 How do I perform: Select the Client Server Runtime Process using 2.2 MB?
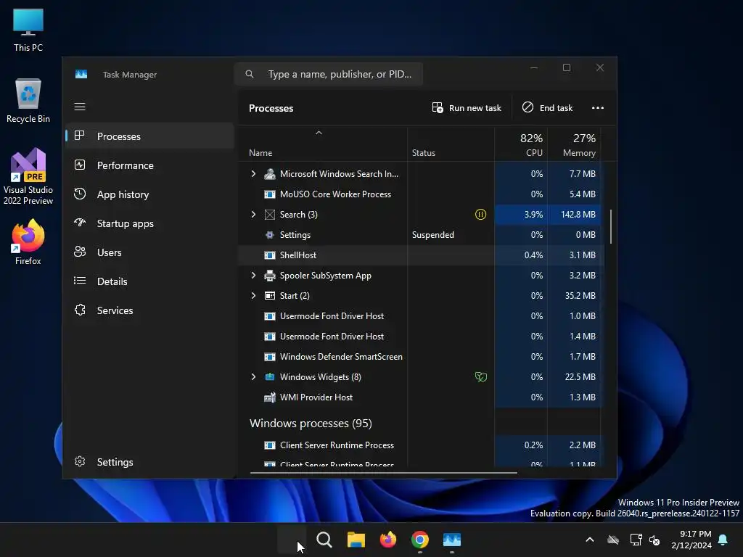pyautogui.click(x=337, y=445)
